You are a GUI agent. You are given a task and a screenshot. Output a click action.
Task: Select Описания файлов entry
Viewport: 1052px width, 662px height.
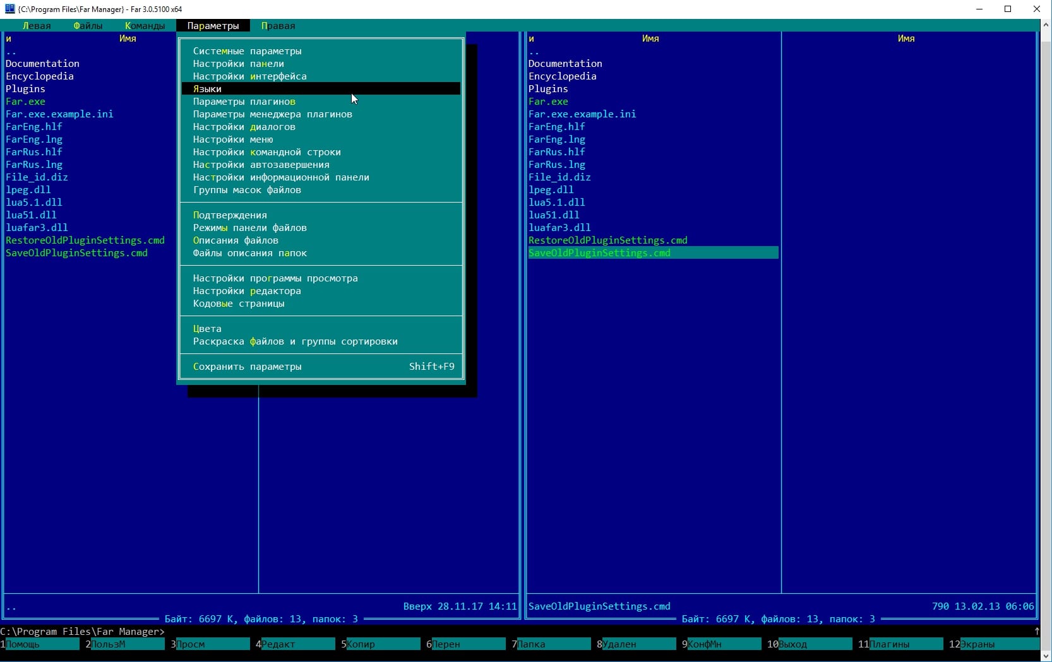321,240
